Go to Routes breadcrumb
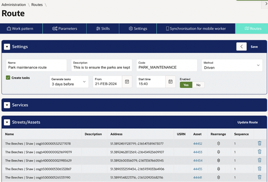The width and height of the screenshot is (268, 182). pos(37,5)
